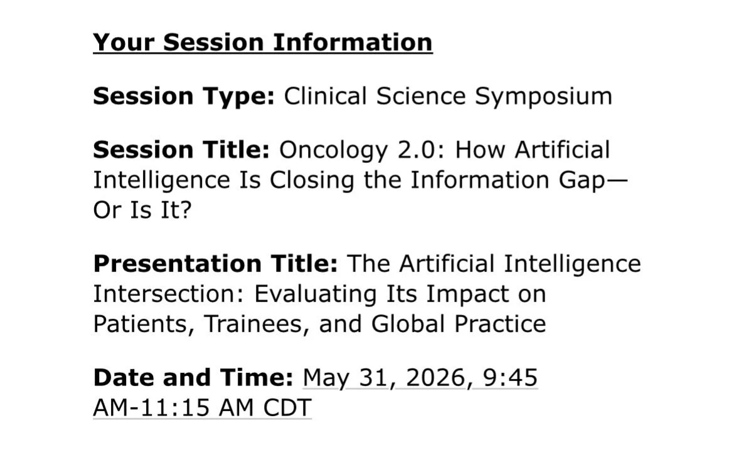734x455 pixels.
Task: Select the Clinical Science text
Action: [x=375, y=97]
